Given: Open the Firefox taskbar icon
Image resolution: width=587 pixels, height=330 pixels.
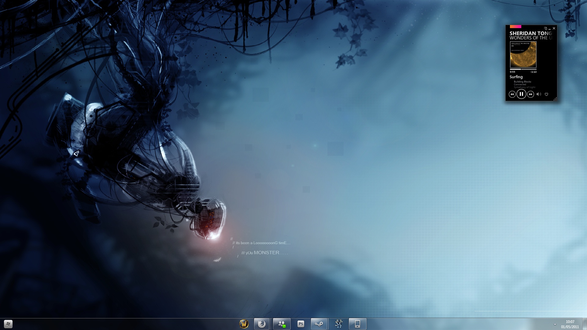Looking at the screenshot, I should click(262, 324).
